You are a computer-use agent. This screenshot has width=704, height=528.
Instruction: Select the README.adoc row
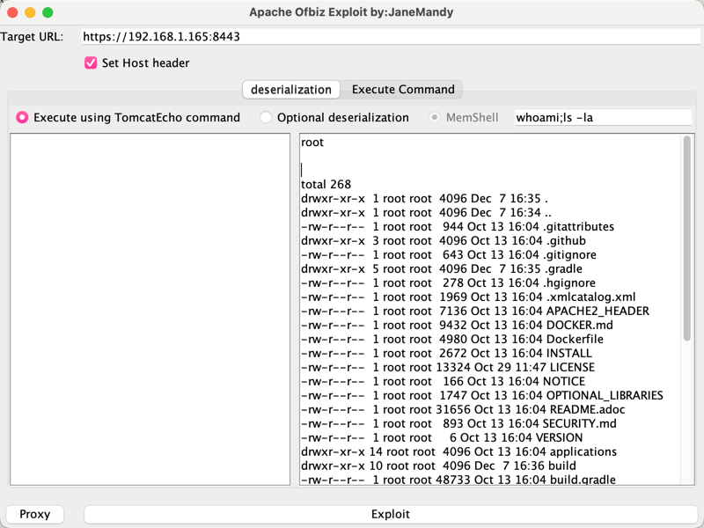click(463, 409)
